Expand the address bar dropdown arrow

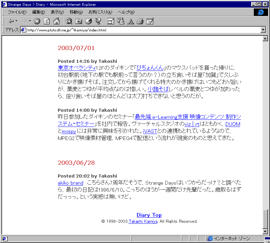click(263, 30)
